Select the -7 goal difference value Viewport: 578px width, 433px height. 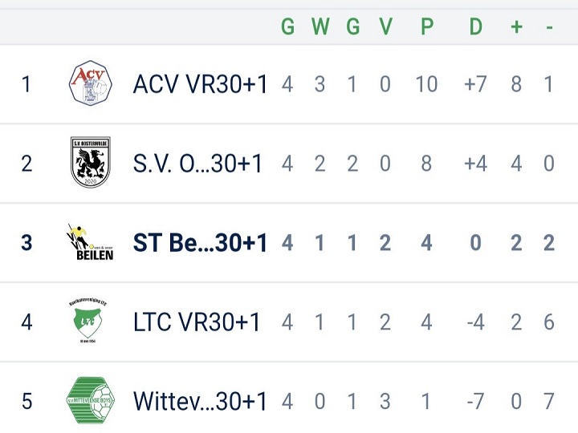[x=475, y=401]
